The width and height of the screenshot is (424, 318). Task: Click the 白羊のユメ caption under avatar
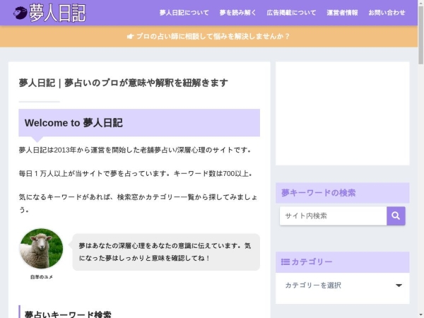point(41,277)
